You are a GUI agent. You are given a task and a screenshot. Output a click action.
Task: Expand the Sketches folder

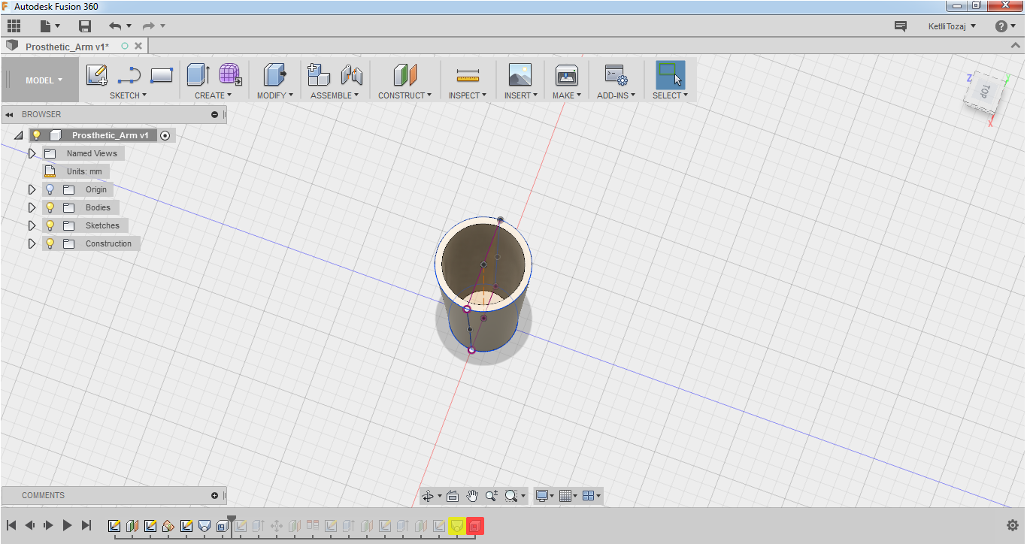pyautogui.click(x=32, y=225)
